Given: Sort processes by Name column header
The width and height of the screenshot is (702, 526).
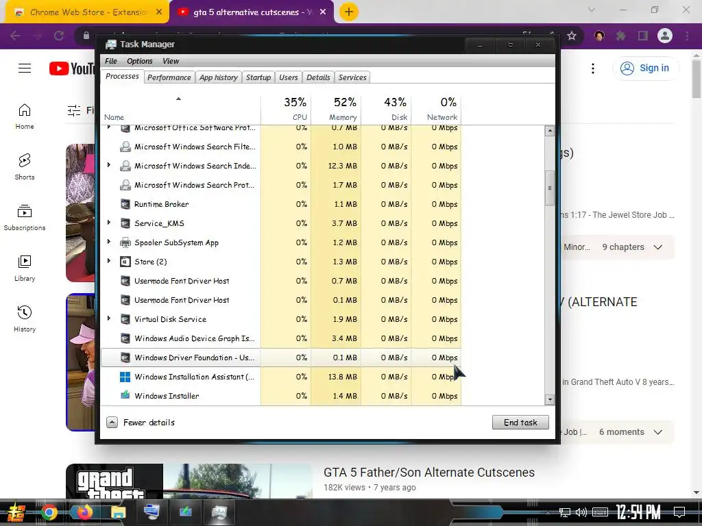Looking at the screenshot, I should click(181, 109).
